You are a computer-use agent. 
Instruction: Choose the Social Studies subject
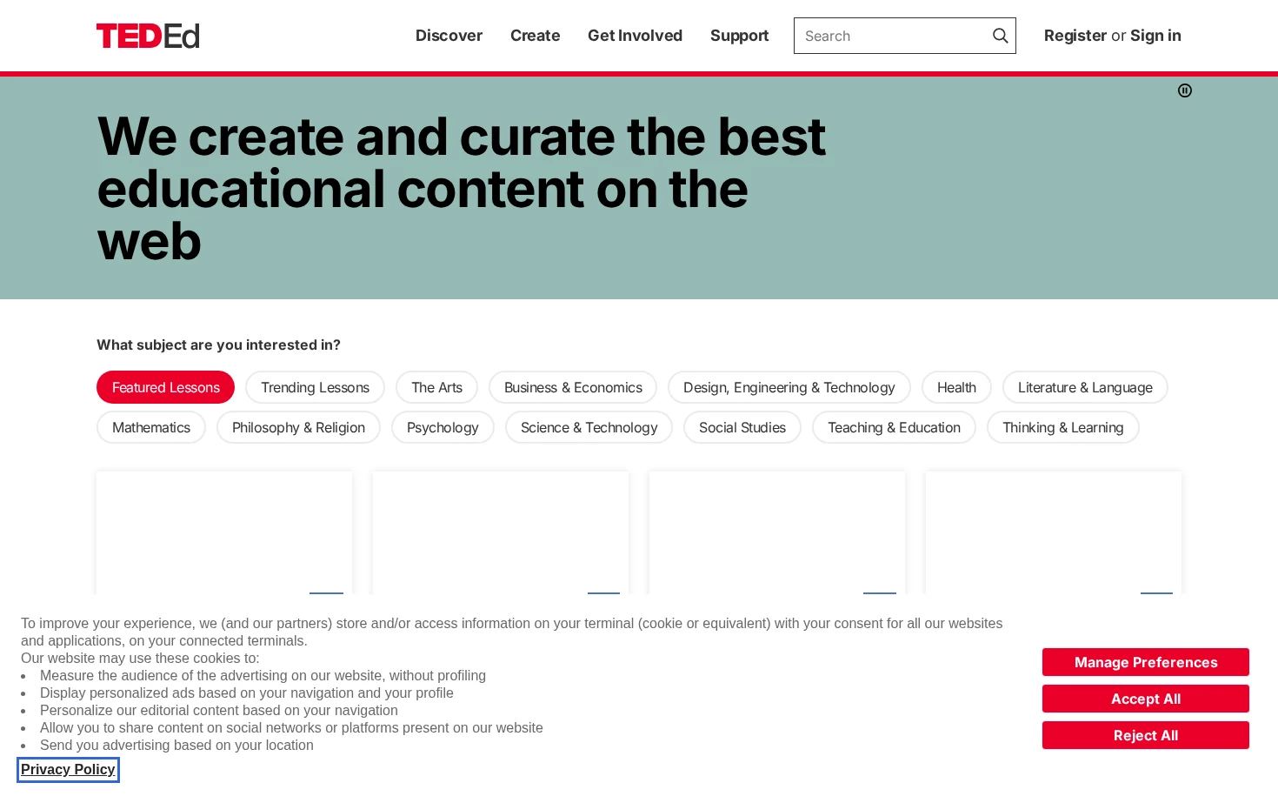click(x=742, y=427)
